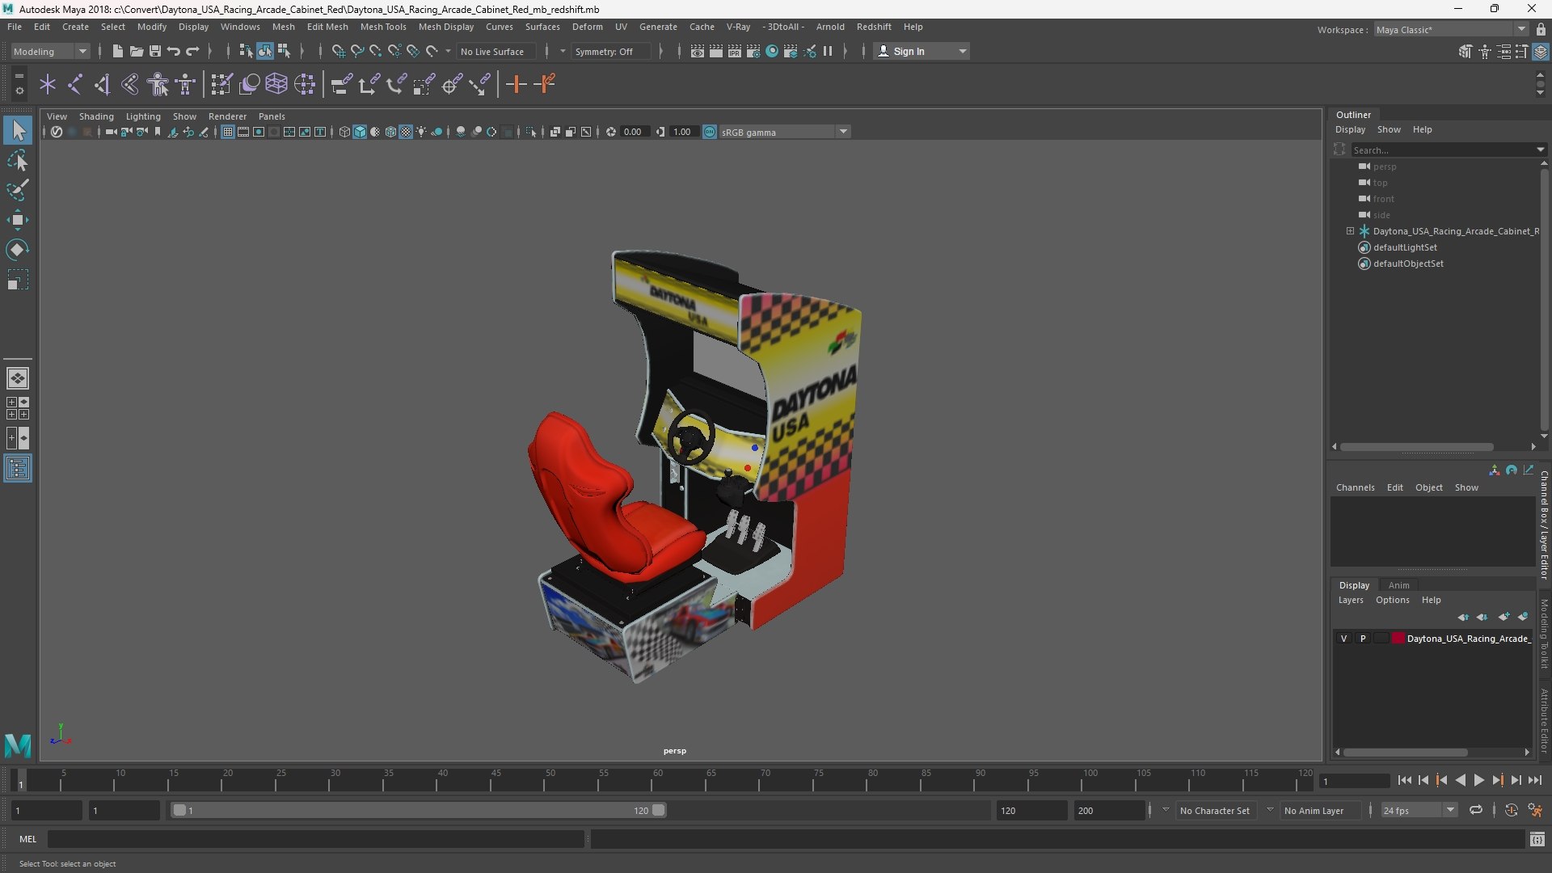This screenshot has height=873, width=1552.
Task: Open the Modeling menu set dropdown
Action: tap(50, 51)
